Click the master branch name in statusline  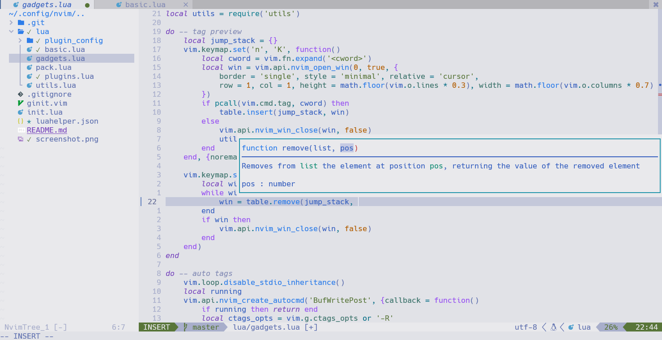click(206, 327)
